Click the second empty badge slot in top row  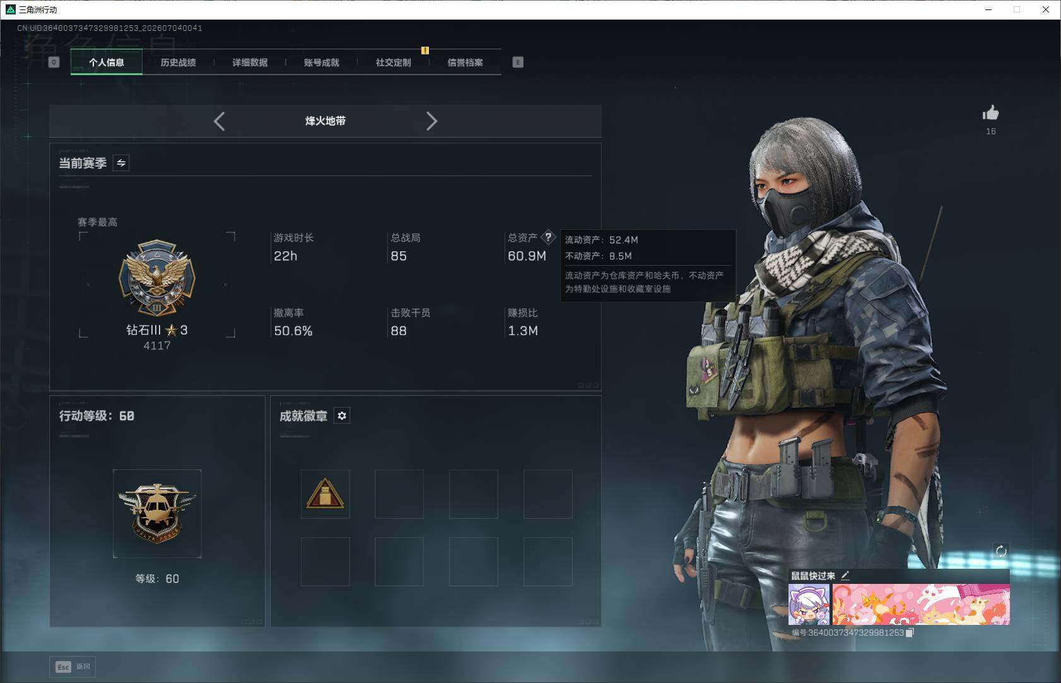tap(474, 494)
